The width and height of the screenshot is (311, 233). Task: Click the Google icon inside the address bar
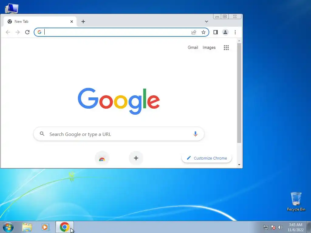(x=39, y=32)
